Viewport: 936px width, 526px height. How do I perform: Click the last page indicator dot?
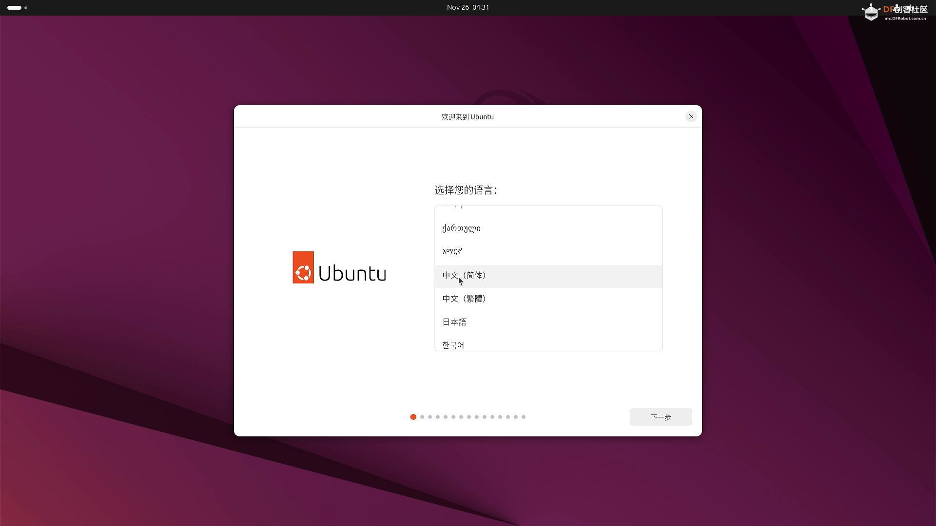(x=524, y=417)
